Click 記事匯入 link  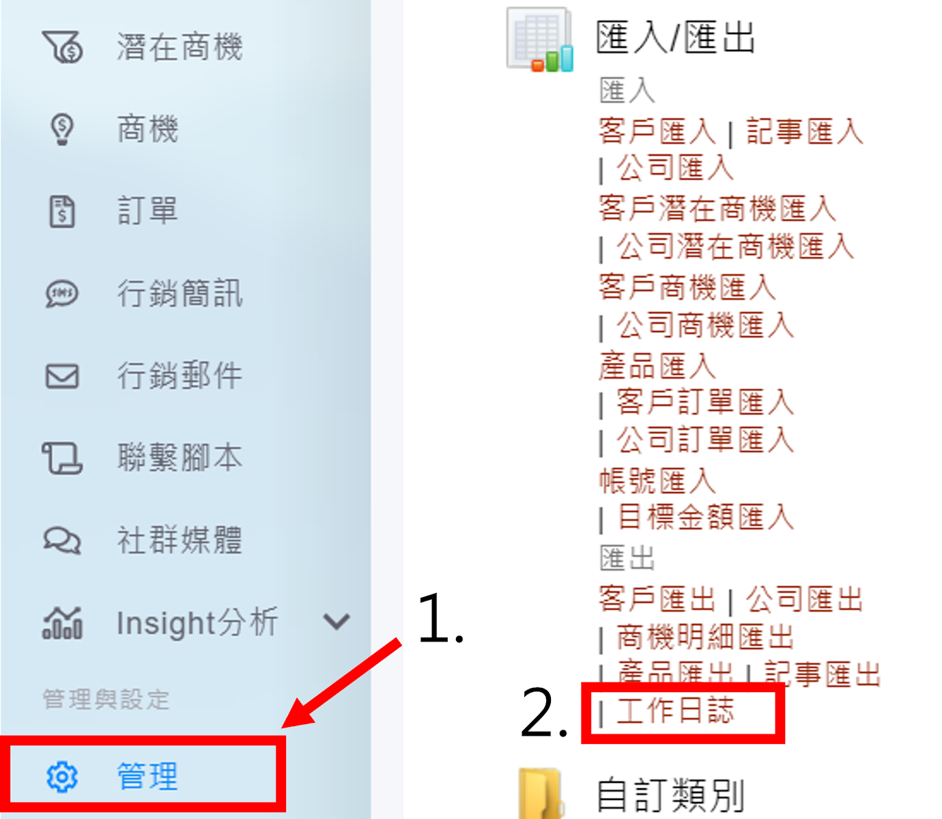[805, 131]
